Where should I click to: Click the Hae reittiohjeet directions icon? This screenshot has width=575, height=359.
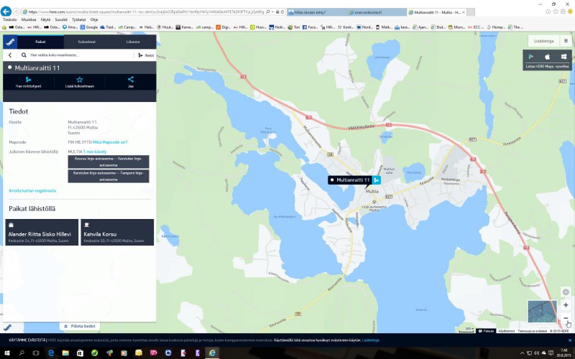(29, 80)
